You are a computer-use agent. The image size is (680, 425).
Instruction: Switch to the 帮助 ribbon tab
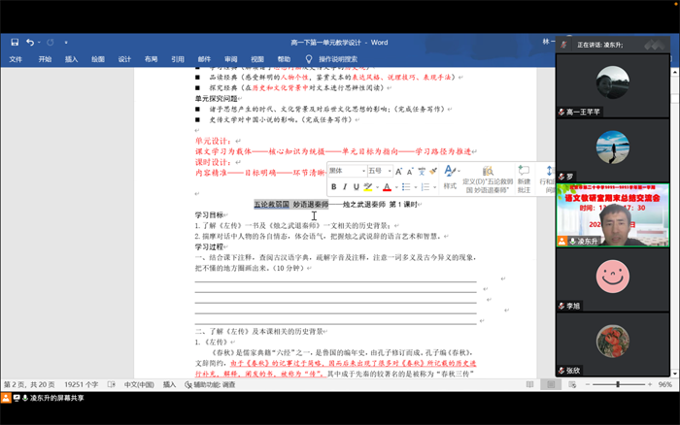pos(284,59)
